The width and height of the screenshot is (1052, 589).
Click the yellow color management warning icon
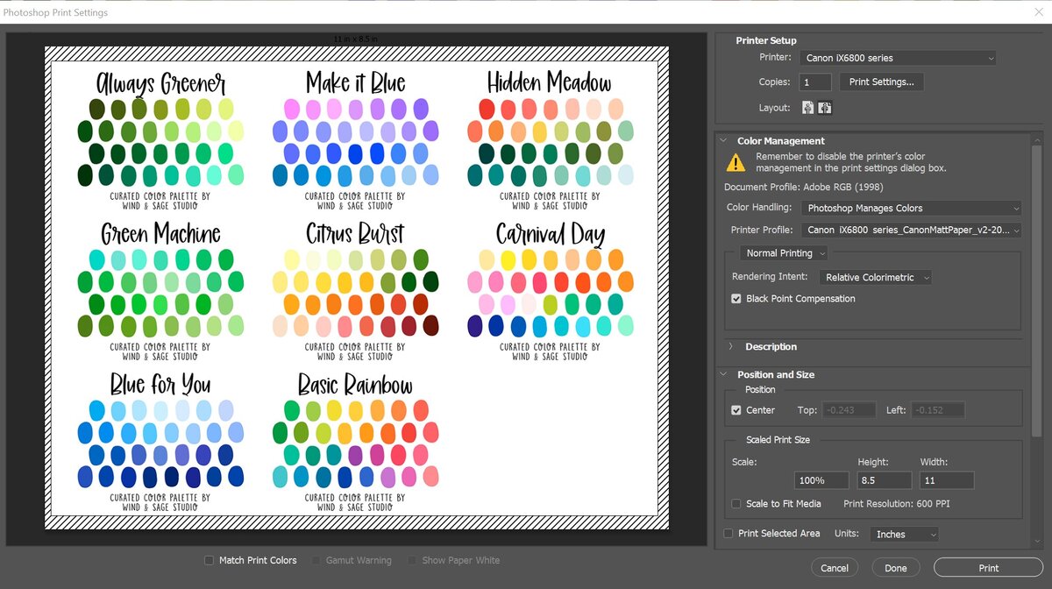[735, 162]
